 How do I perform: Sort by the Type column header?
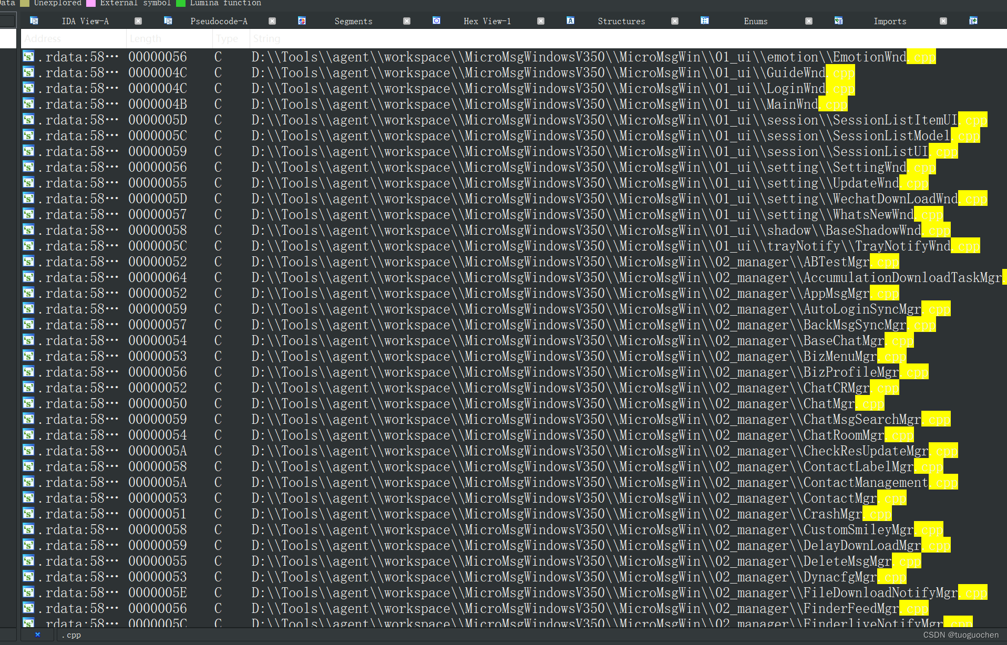pos(231,38)
